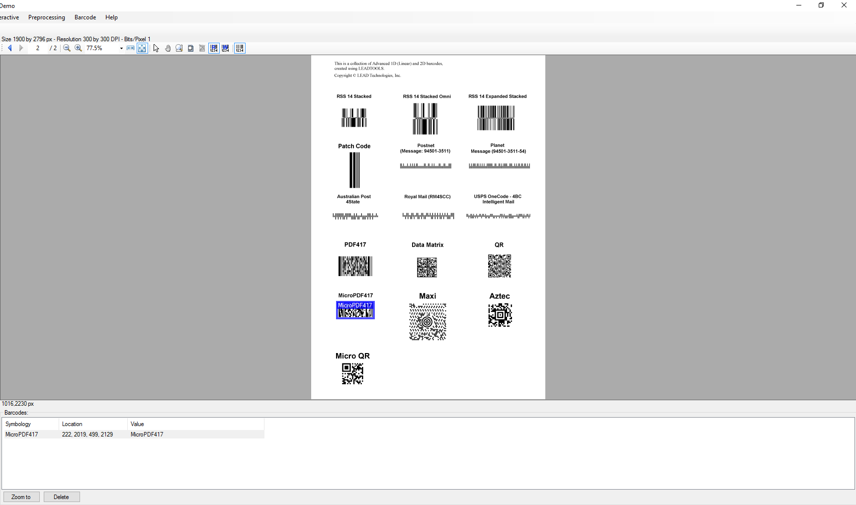The image size is (856, 505).
Task: Open the Interactive menu
Action: (x=9, y=17)
